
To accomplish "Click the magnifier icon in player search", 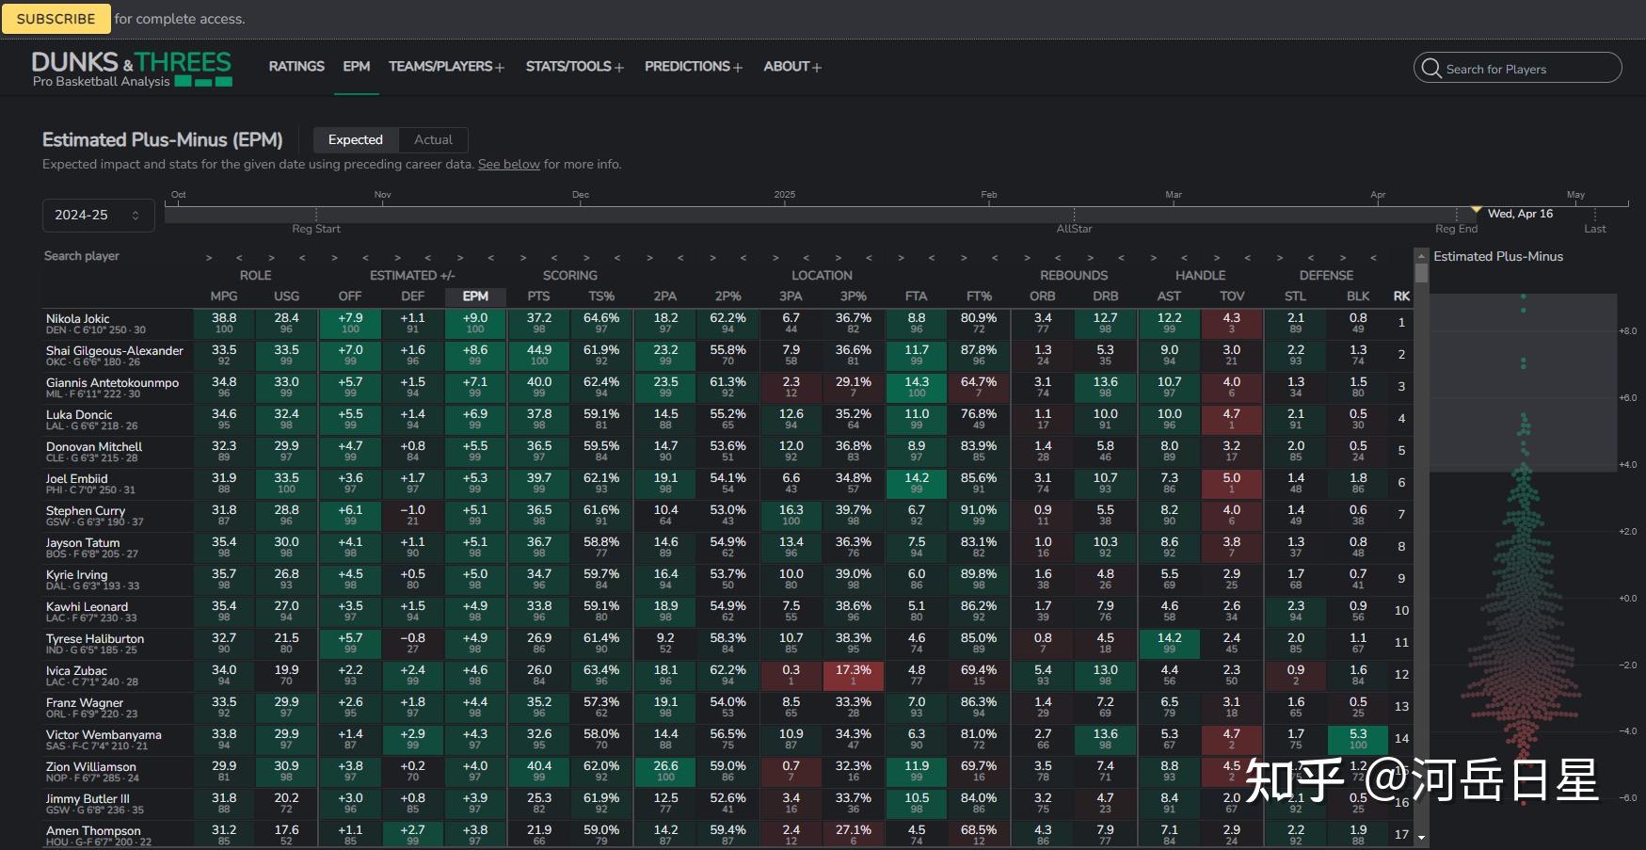I will click(x=1431, y=69).
